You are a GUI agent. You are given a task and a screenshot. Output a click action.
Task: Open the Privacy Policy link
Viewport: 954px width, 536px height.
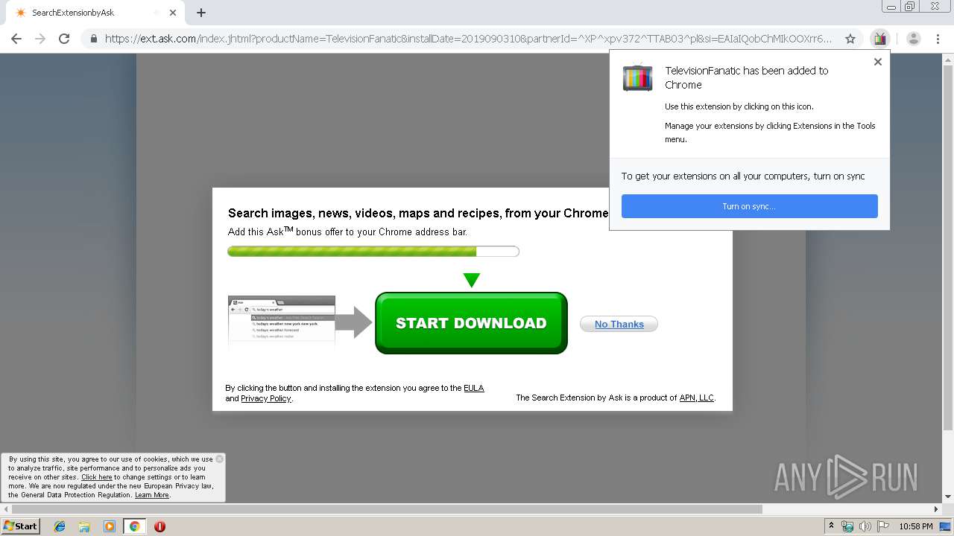[x=266, y=398]
